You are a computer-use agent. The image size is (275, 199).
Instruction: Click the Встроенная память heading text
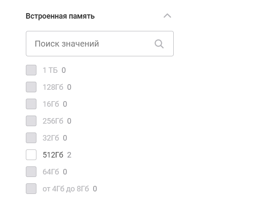click(60, 16)
